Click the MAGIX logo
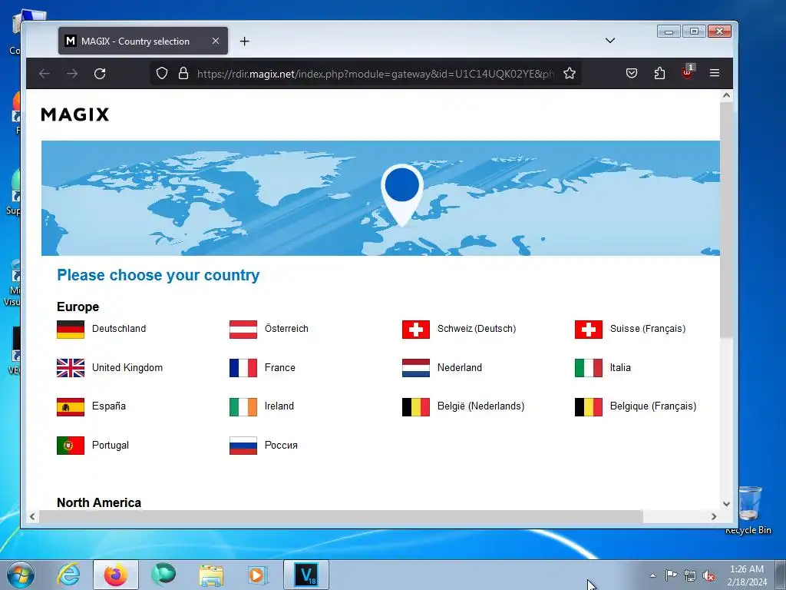The width and height of the screenshot is (786, 590). pos(74,114)
